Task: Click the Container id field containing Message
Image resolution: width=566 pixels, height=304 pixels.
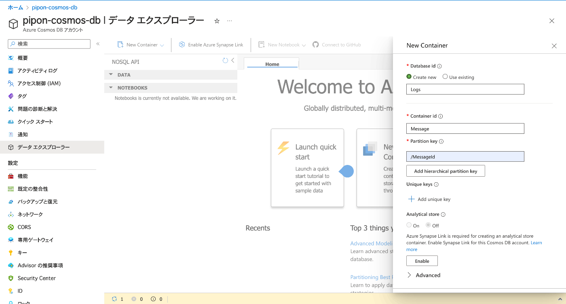Action: [465, 129]
